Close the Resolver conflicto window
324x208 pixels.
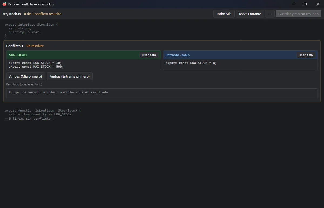(x=318, y=4)
